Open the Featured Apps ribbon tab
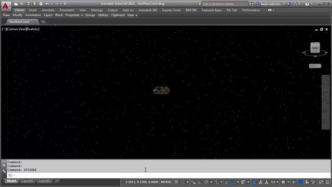This screenshot has width=332, height=187. click(x=212, y=10)
